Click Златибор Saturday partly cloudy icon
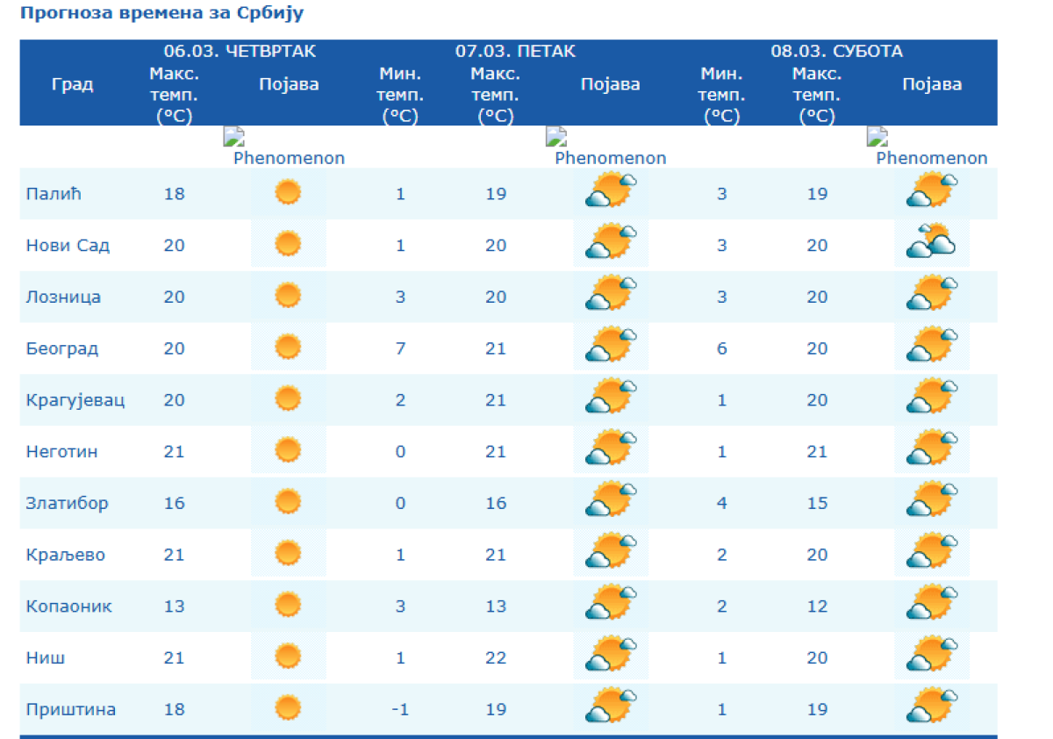 (932, 501)
